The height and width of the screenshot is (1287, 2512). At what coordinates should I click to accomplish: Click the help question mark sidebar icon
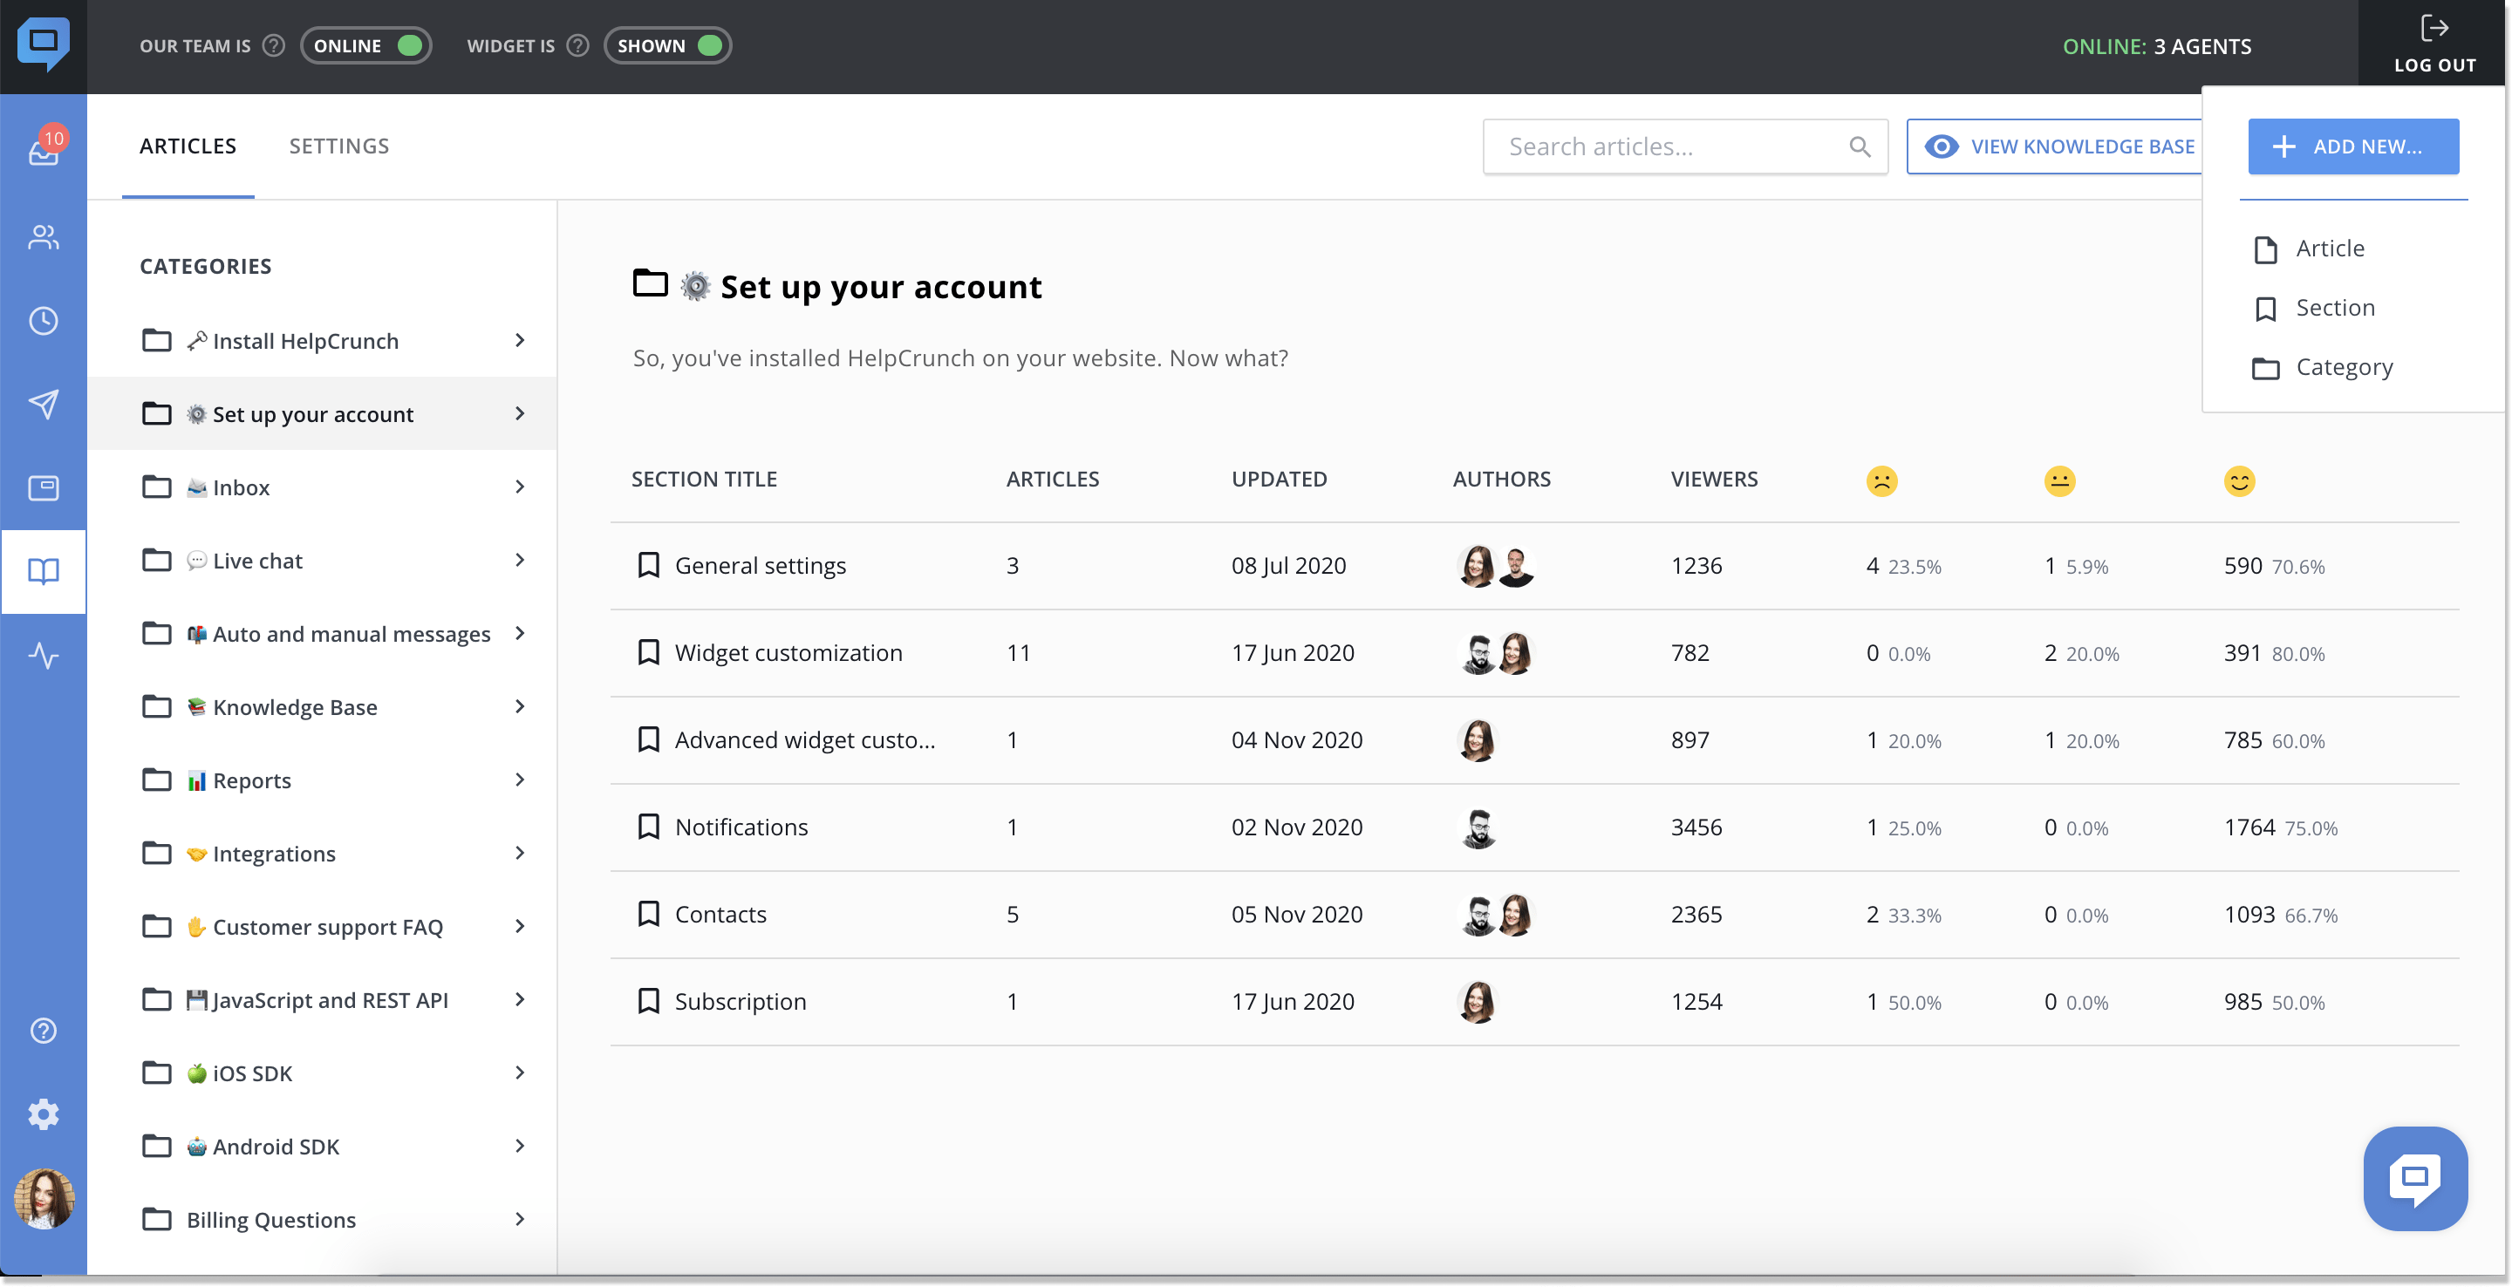43,1031
